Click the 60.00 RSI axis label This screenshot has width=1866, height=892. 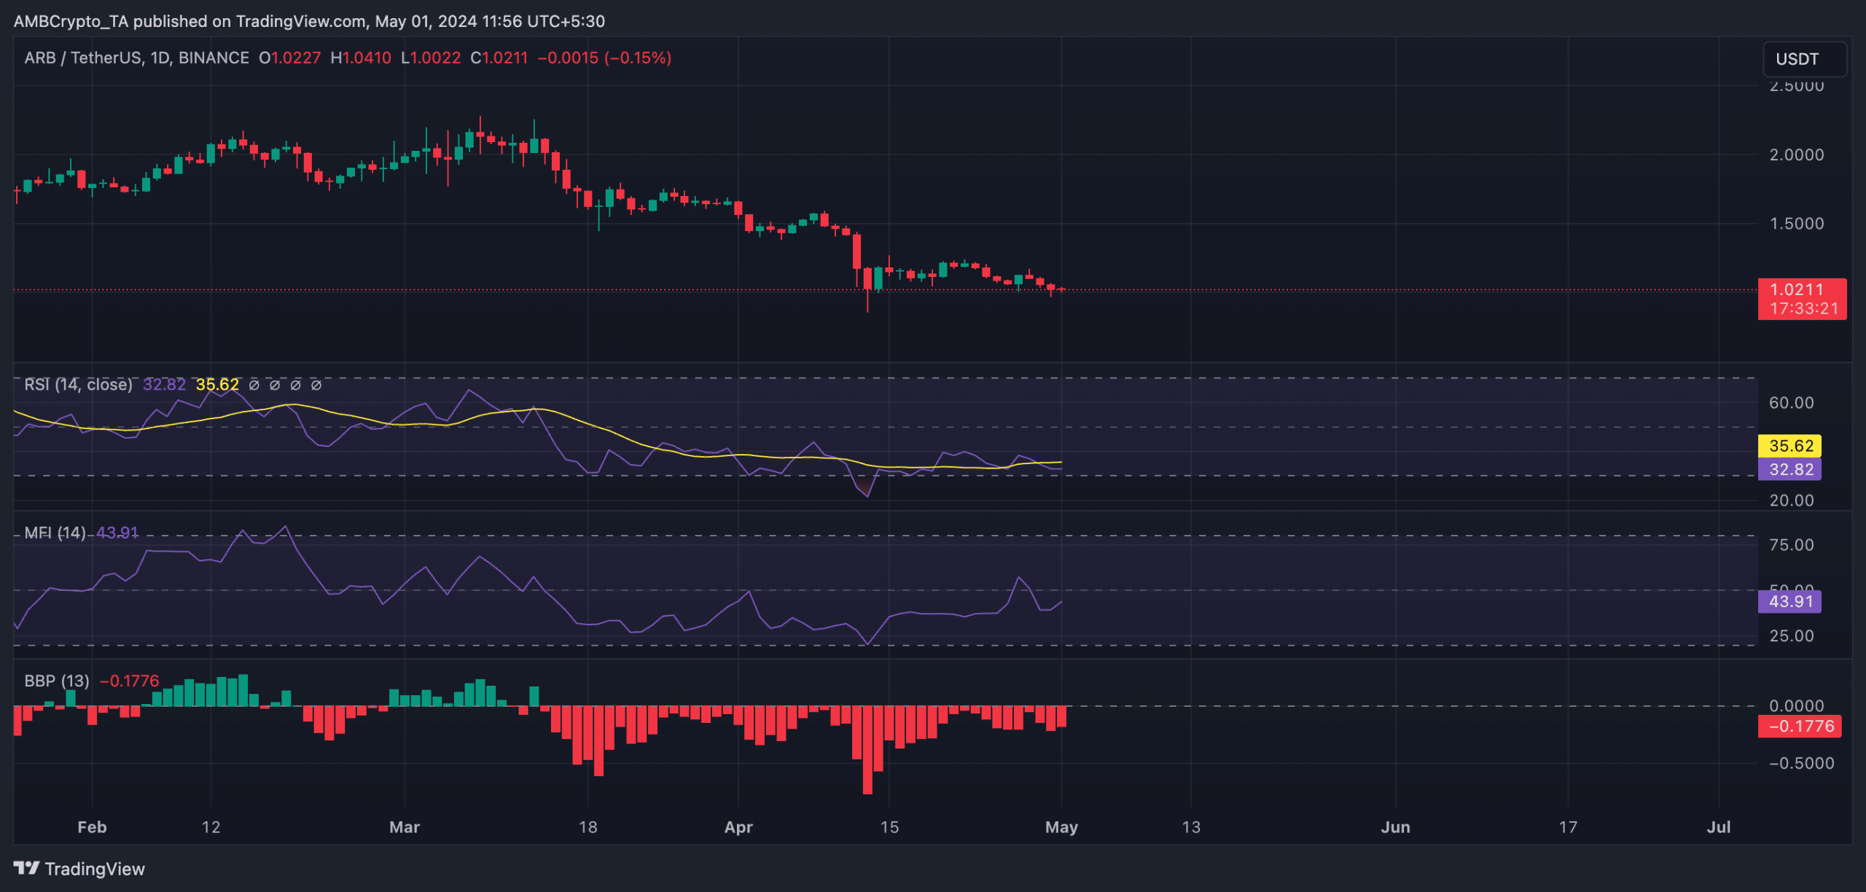click(1791, 403)
